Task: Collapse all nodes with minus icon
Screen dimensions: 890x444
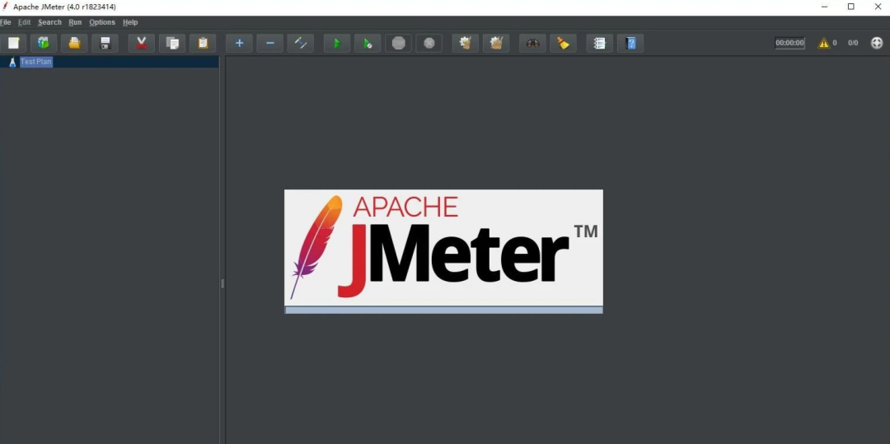Action: pos(269,43)
